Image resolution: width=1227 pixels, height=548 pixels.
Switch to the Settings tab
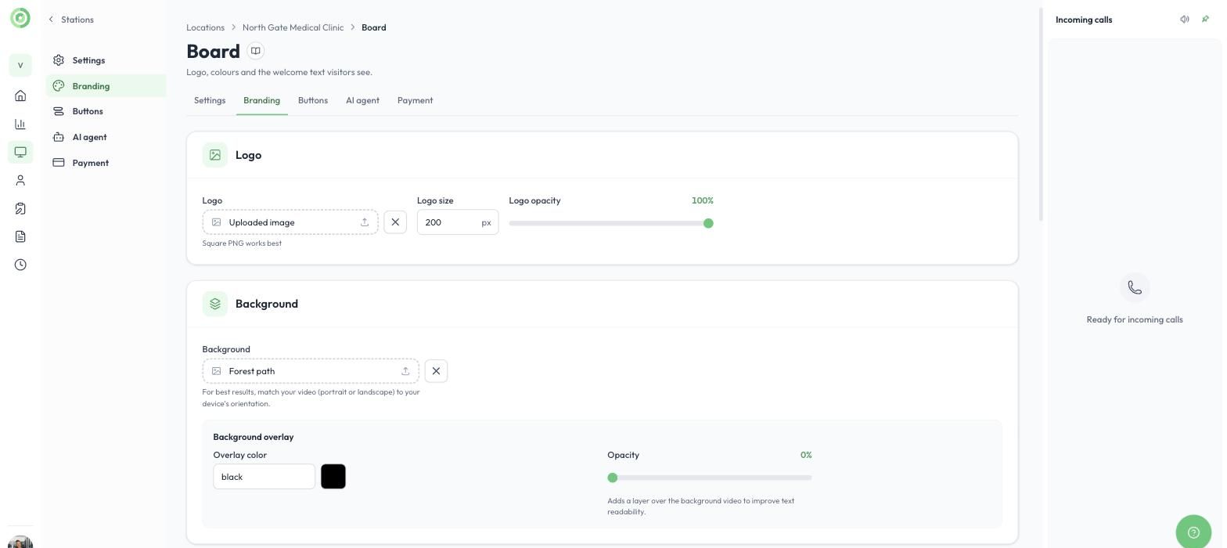tap(210, 100)
